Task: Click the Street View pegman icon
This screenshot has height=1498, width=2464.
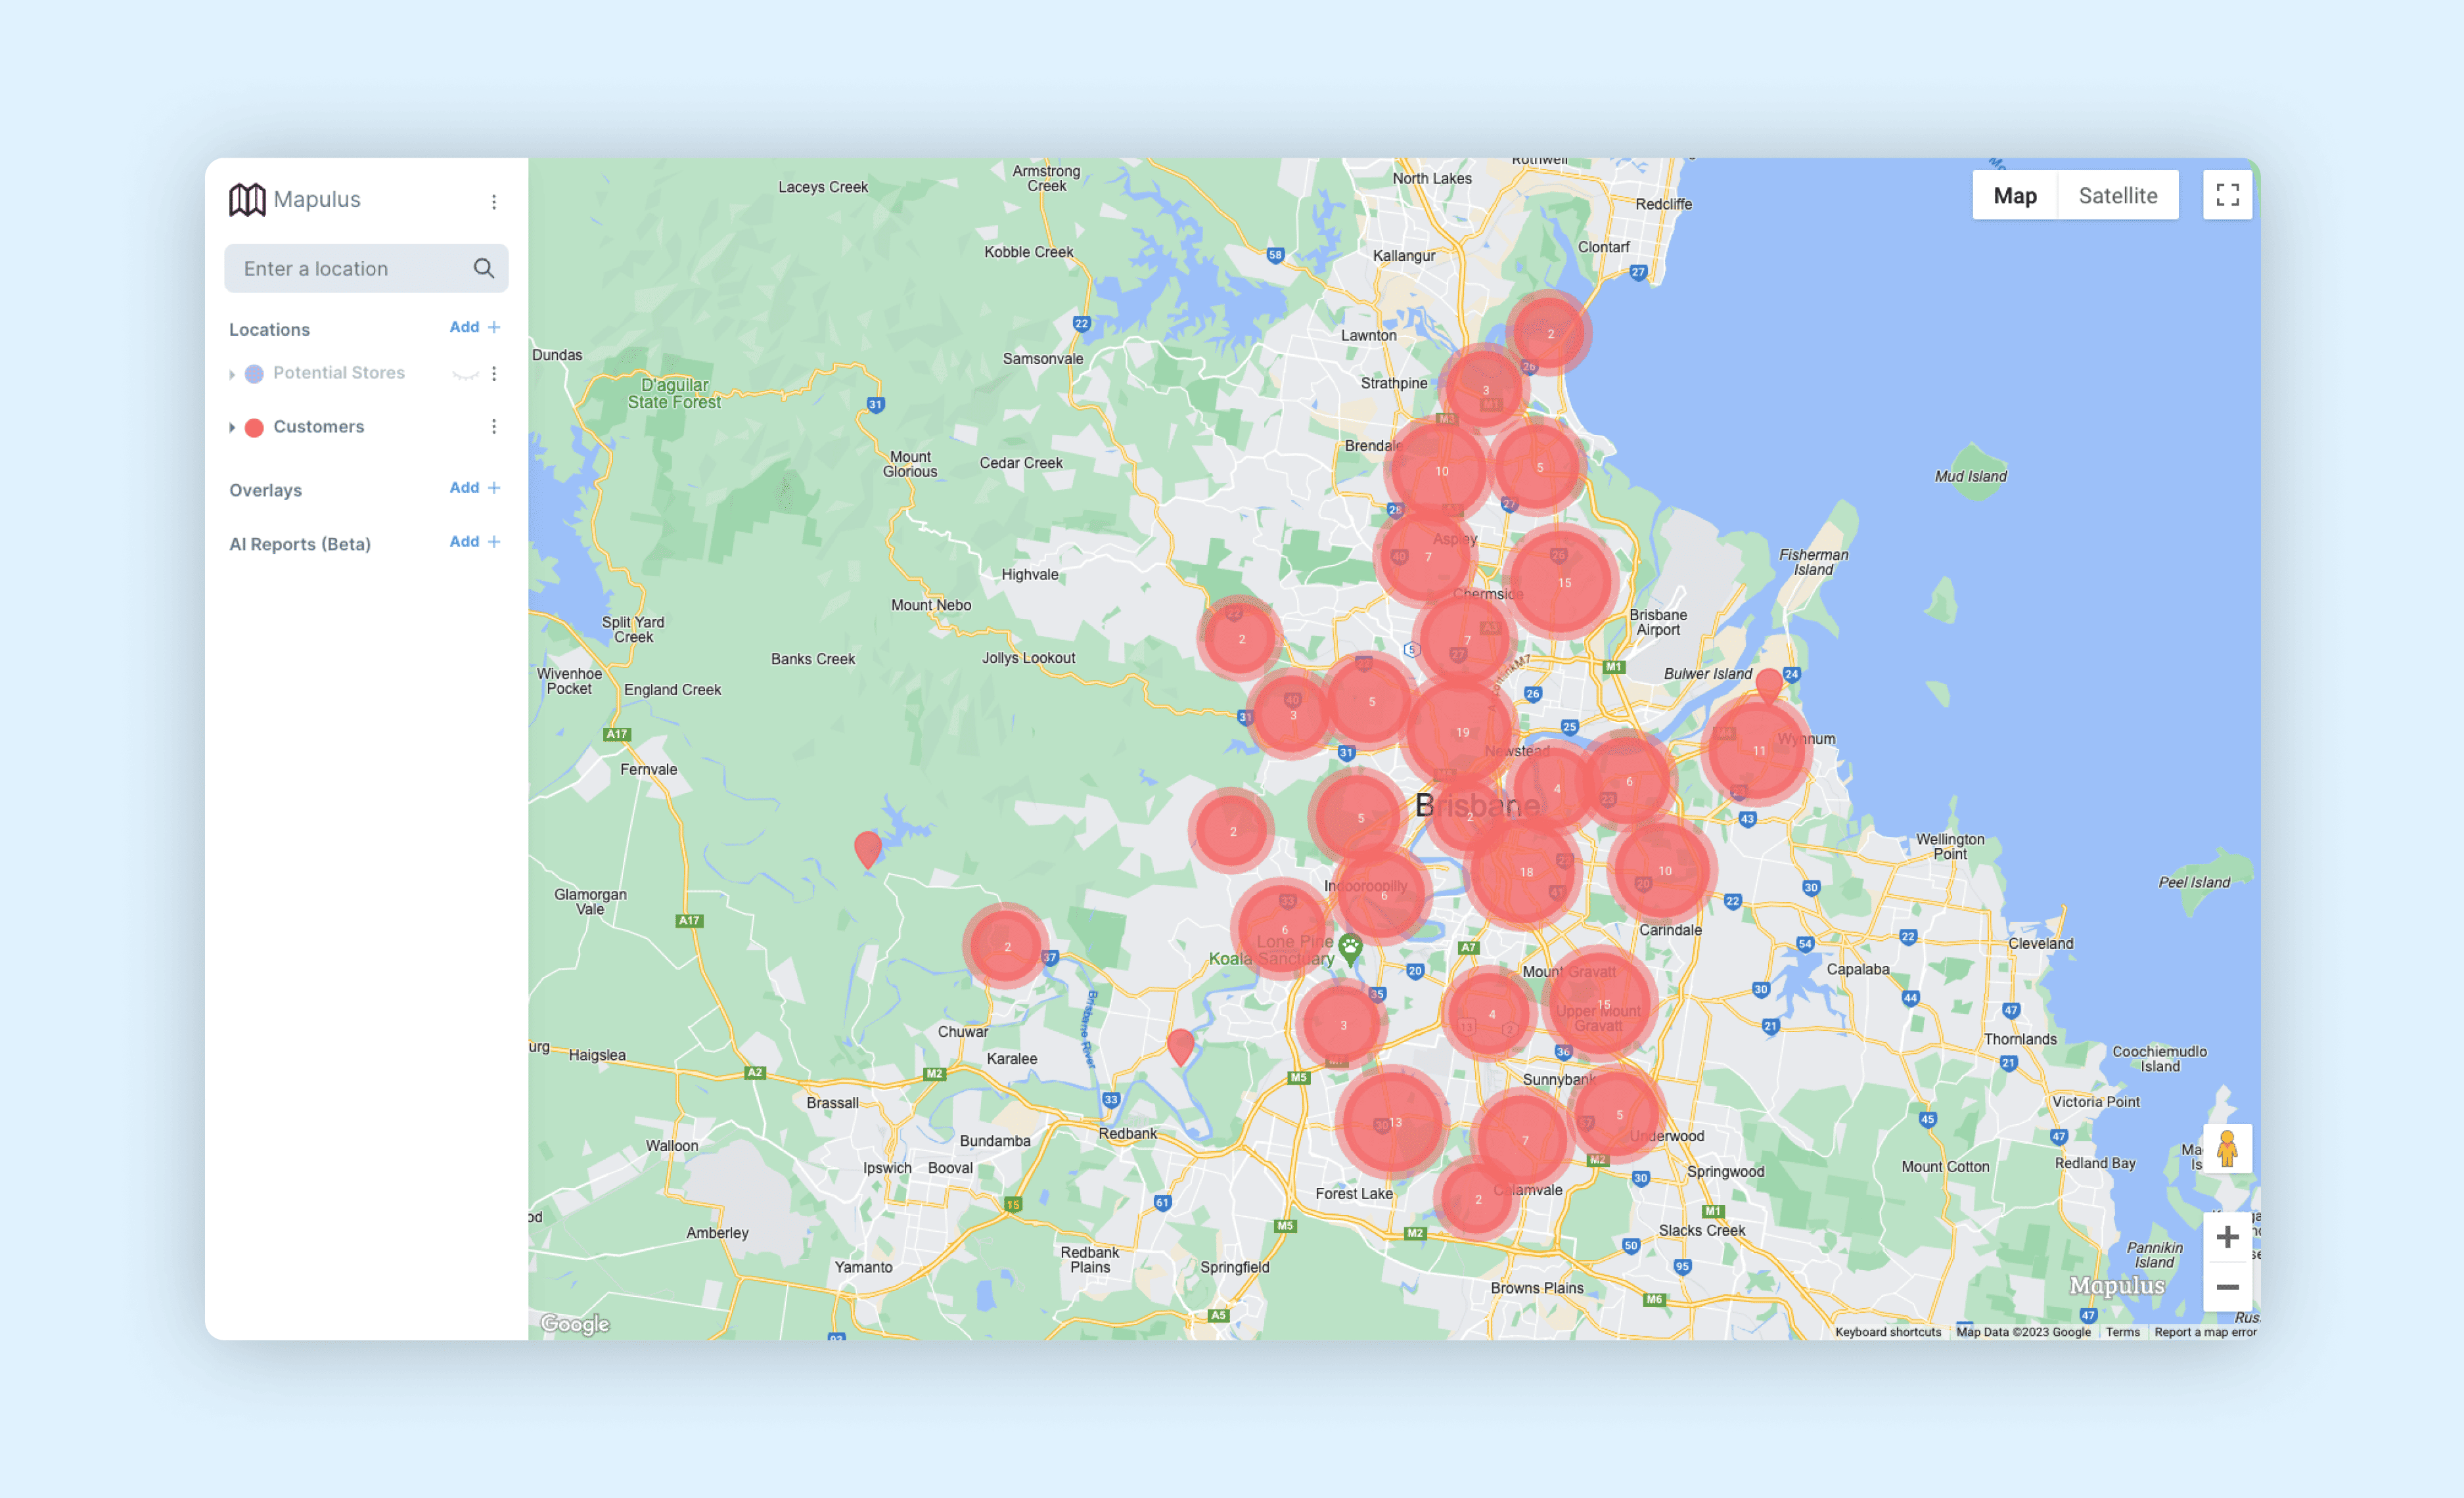Action: tap(2227, 1148)
